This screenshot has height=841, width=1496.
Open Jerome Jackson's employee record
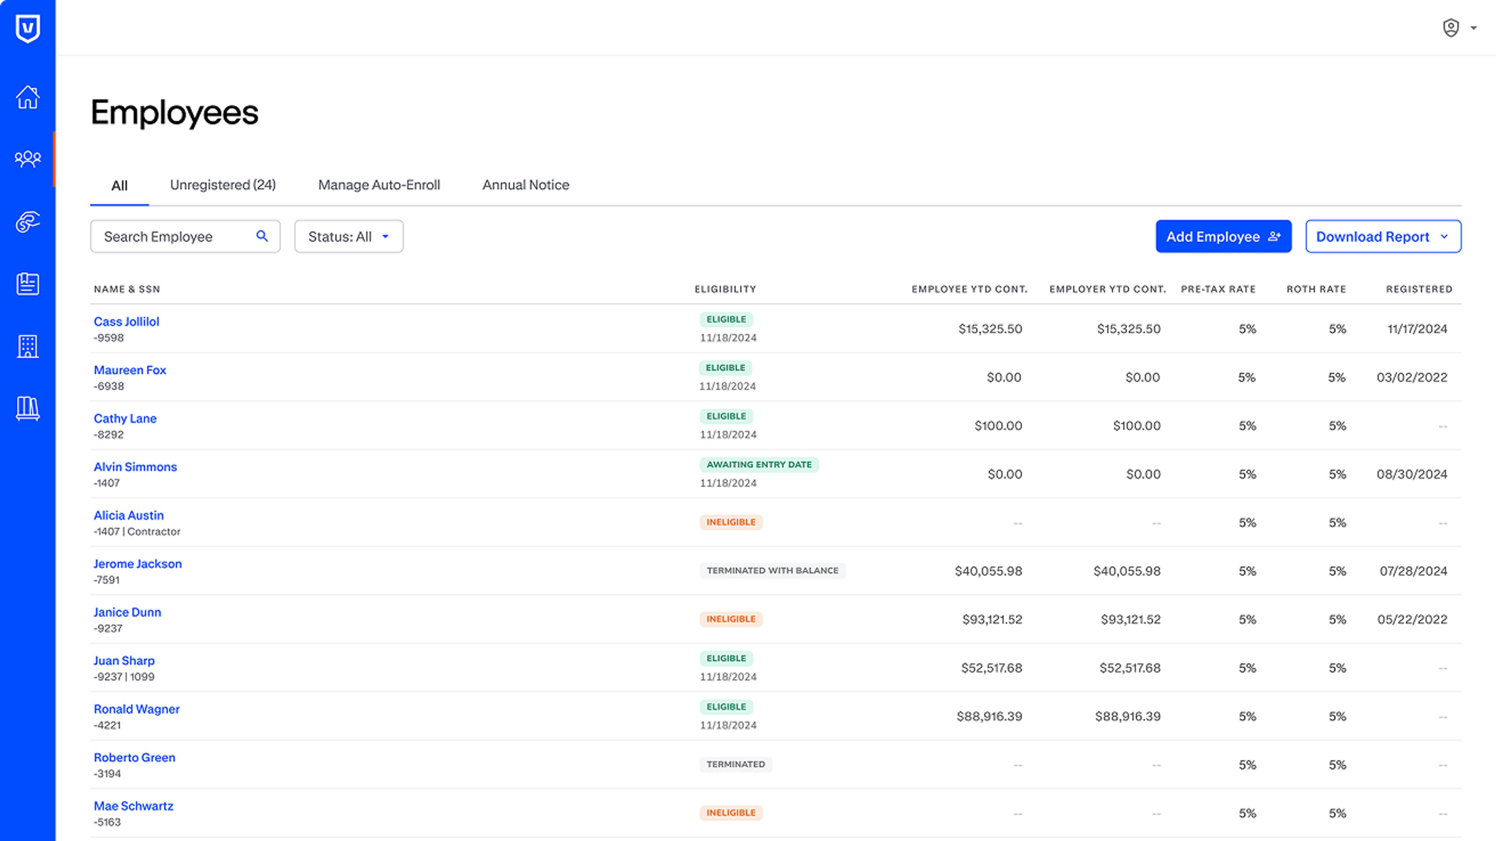click(x=138, y=564)
